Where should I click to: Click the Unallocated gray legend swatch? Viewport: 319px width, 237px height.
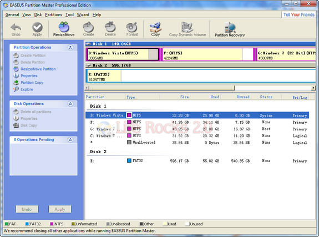(x=108, y=224)
